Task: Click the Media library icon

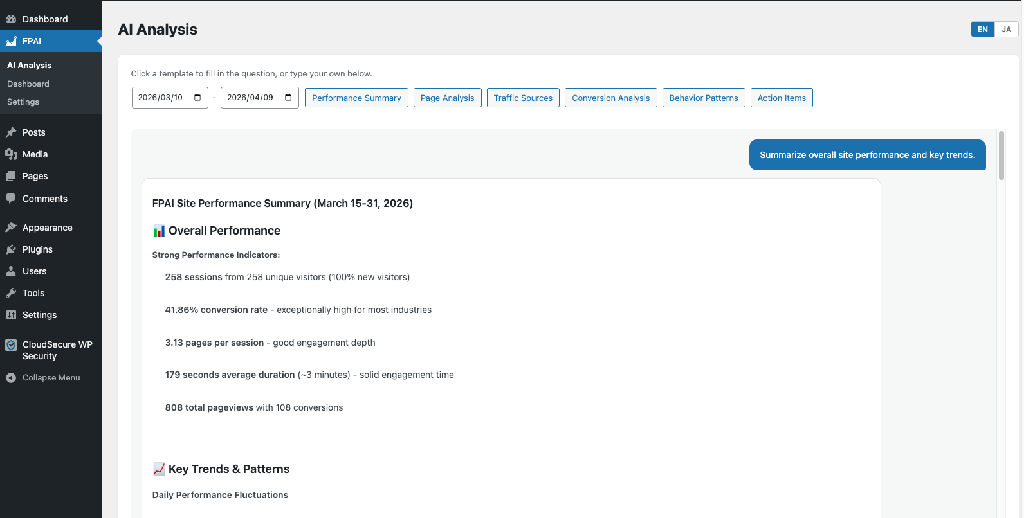Action: pos(11,154)
